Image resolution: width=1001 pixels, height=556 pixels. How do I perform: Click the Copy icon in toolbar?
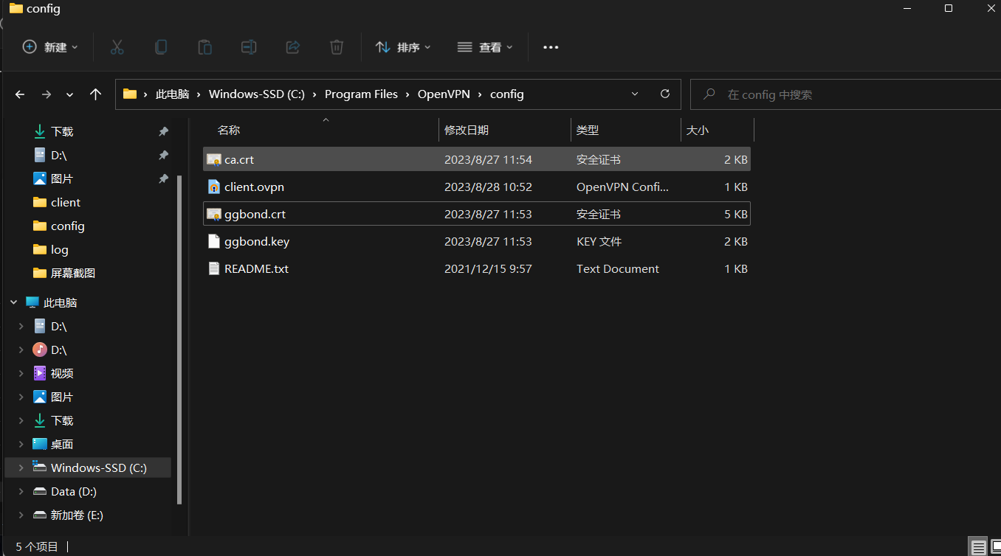click(161, 47)
